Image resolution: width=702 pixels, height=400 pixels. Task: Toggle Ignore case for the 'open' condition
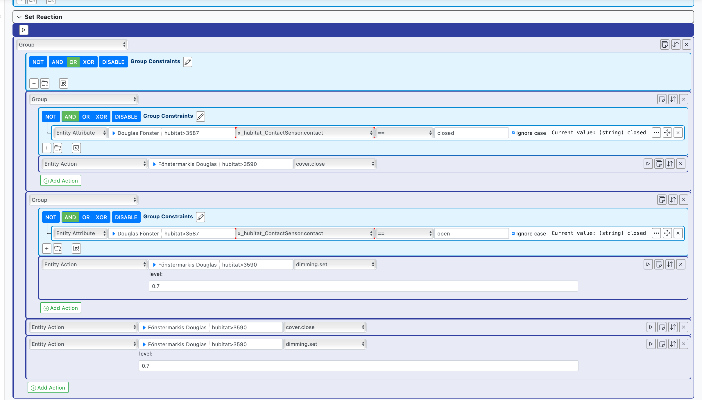[x=513, y=233]
